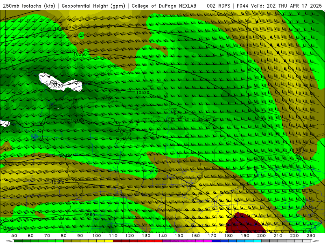The width and height of the screenshot is (325, 243).
Task: Click the 10560 height contour label
Action: pos(89,215)
